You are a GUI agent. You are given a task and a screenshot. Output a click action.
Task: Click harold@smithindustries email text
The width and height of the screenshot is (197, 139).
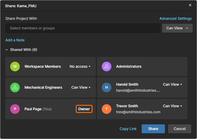[x=138, y=90]
